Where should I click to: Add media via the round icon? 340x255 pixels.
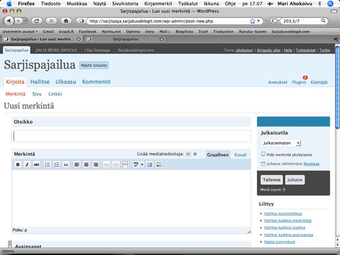click(x=195, y=154)
